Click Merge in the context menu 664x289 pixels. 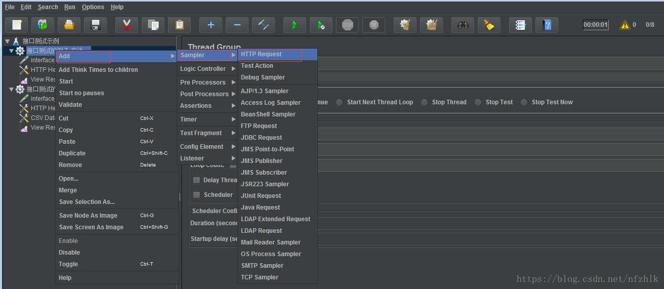click(117, 190)
